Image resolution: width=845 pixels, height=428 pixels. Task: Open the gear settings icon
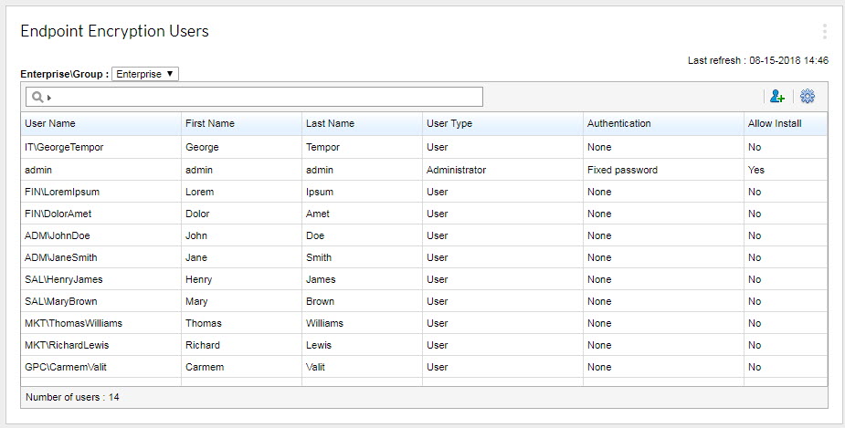click(808, 97)
